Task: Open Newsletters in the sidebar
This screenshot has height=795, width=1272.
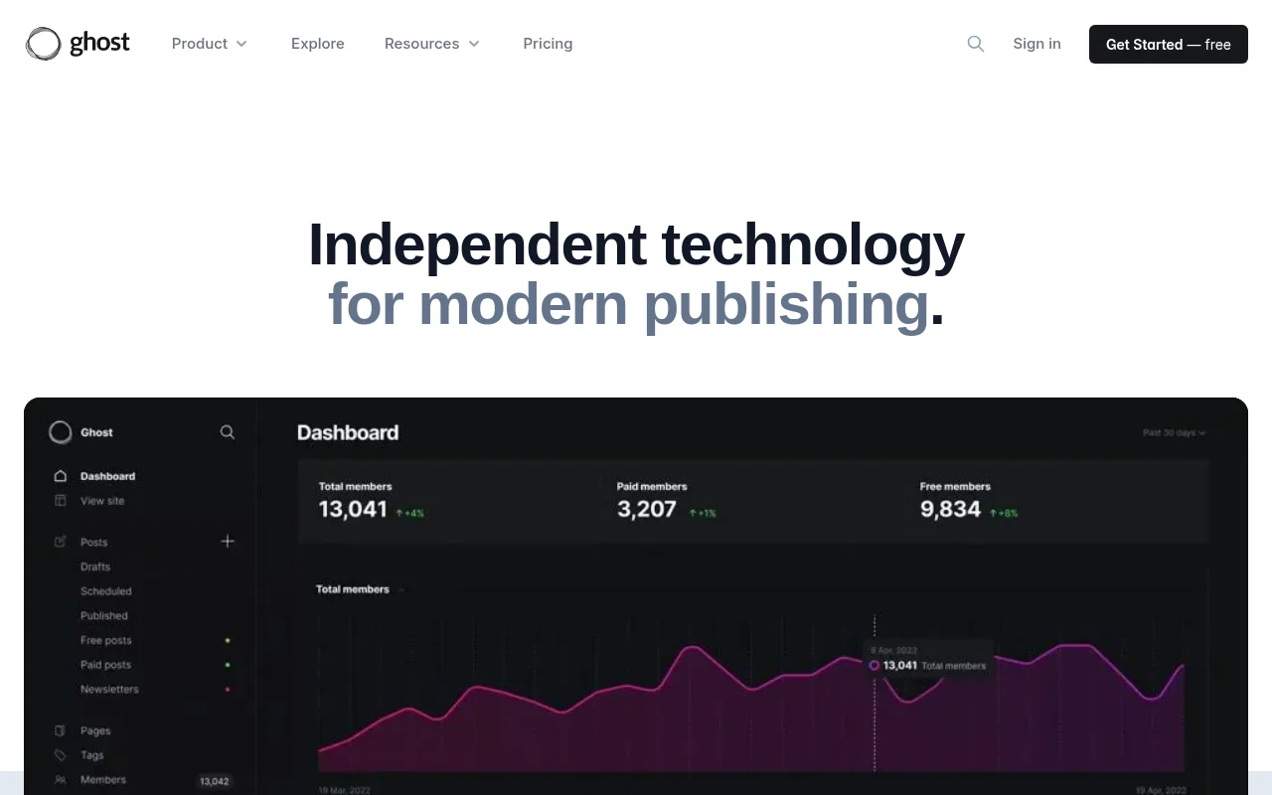Action: (109, 690)
